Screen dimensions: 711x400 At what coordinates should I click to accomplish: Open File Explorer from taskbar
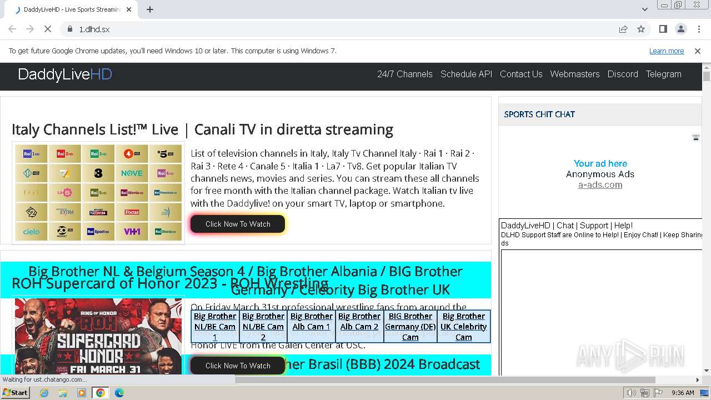coord(63,393)
